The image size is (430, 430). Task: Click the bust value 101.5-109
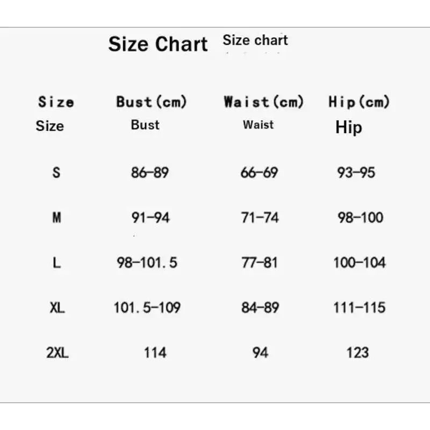pyautogui.click(x=147, y=308)
